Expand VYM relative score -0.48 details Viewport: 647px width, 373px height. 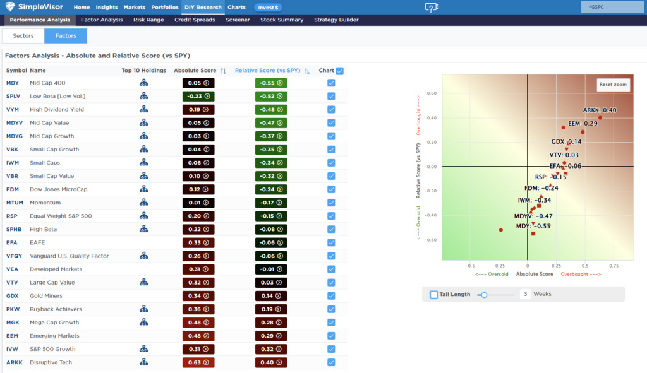(x=271, y=110)
